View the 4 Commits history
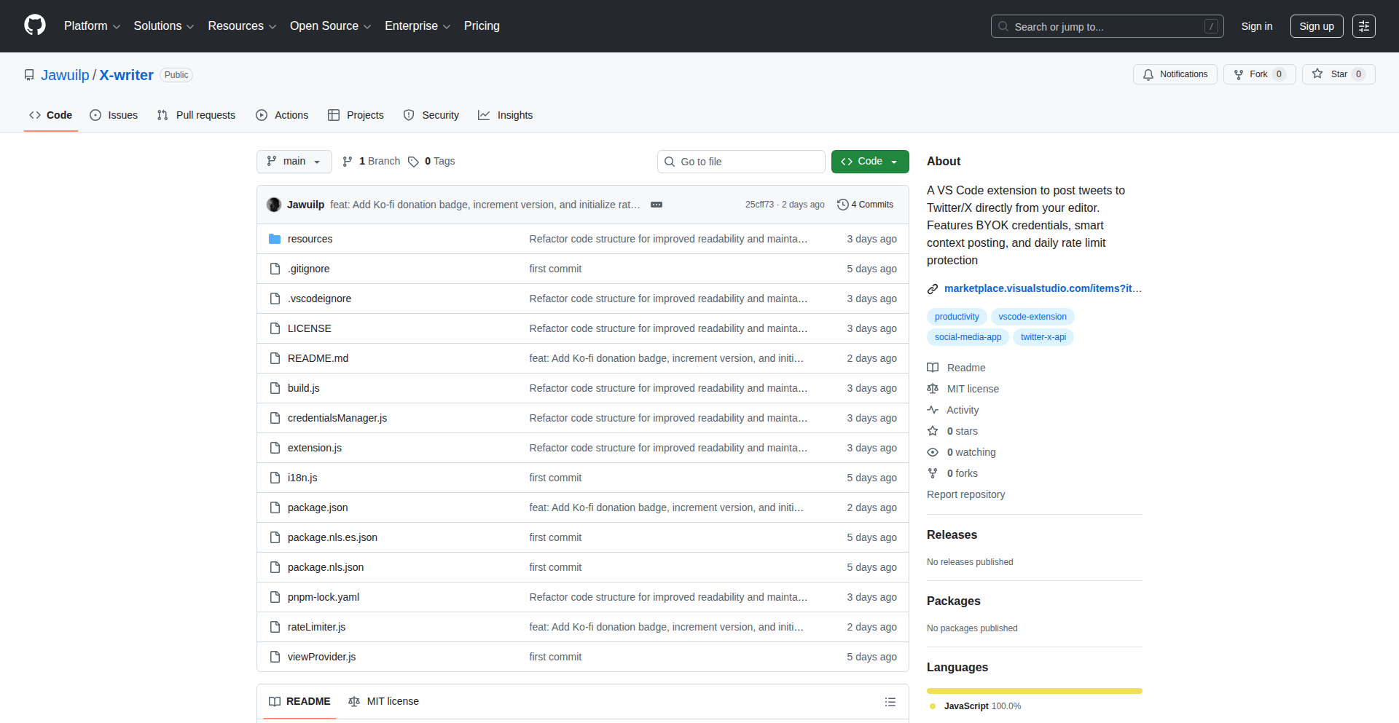The image size is (1399, 723). coord(865,205)
